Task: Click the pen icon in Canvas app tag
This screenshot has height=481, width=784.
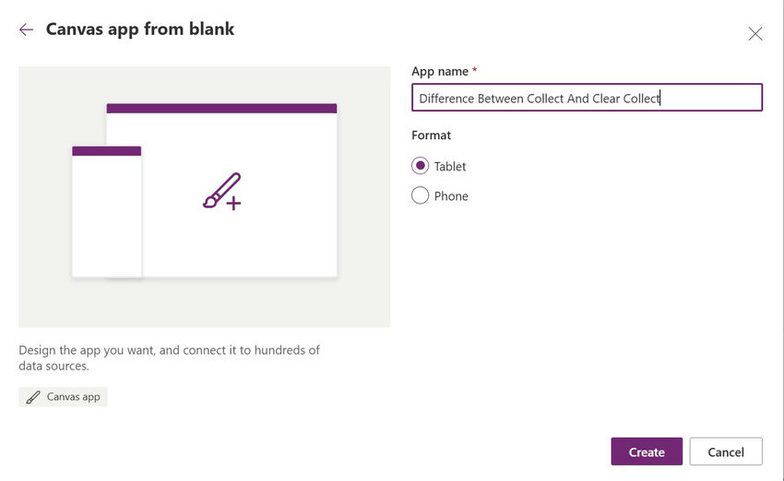Action: pyautogui.click(x=33, y=397)
